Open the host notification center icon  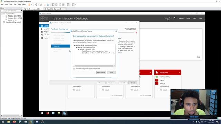pos(217,122)
